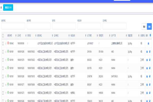The width and height of the screenshot is (153, 102).
Task: Focus the third filter input field
Action: [64, 26]
